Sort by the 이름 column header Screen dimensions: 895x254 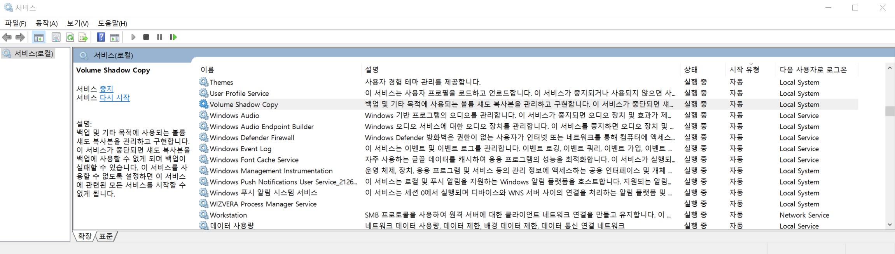[279, 69]
